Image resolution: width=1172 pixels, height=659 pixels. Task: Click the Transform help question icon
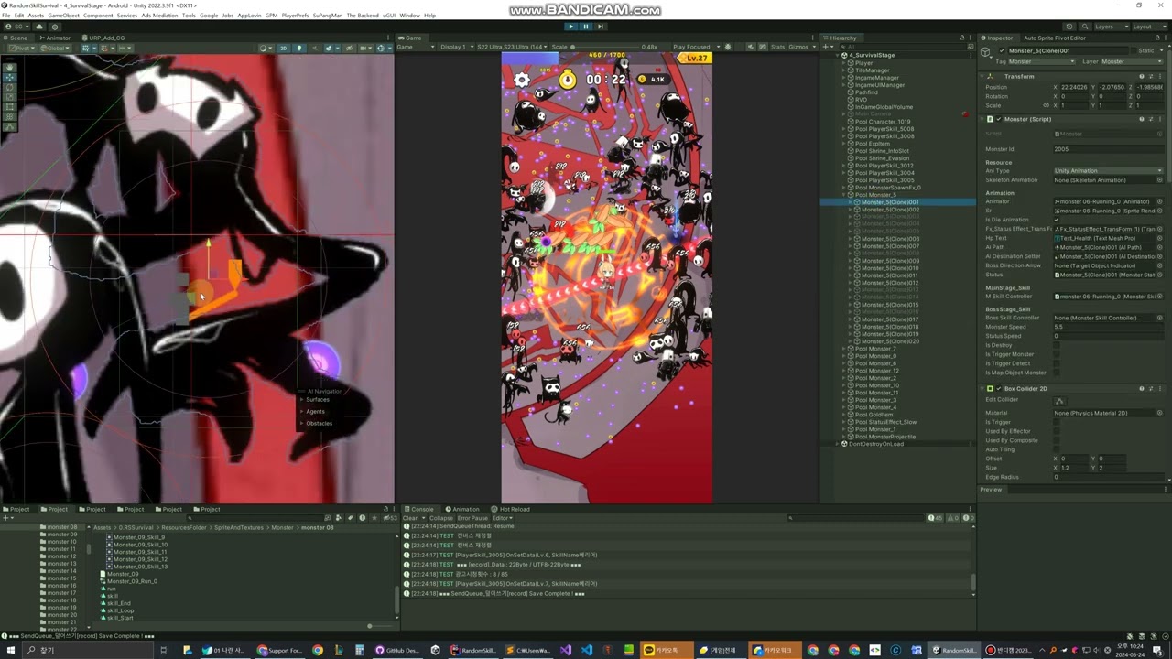pos(1142,76)
